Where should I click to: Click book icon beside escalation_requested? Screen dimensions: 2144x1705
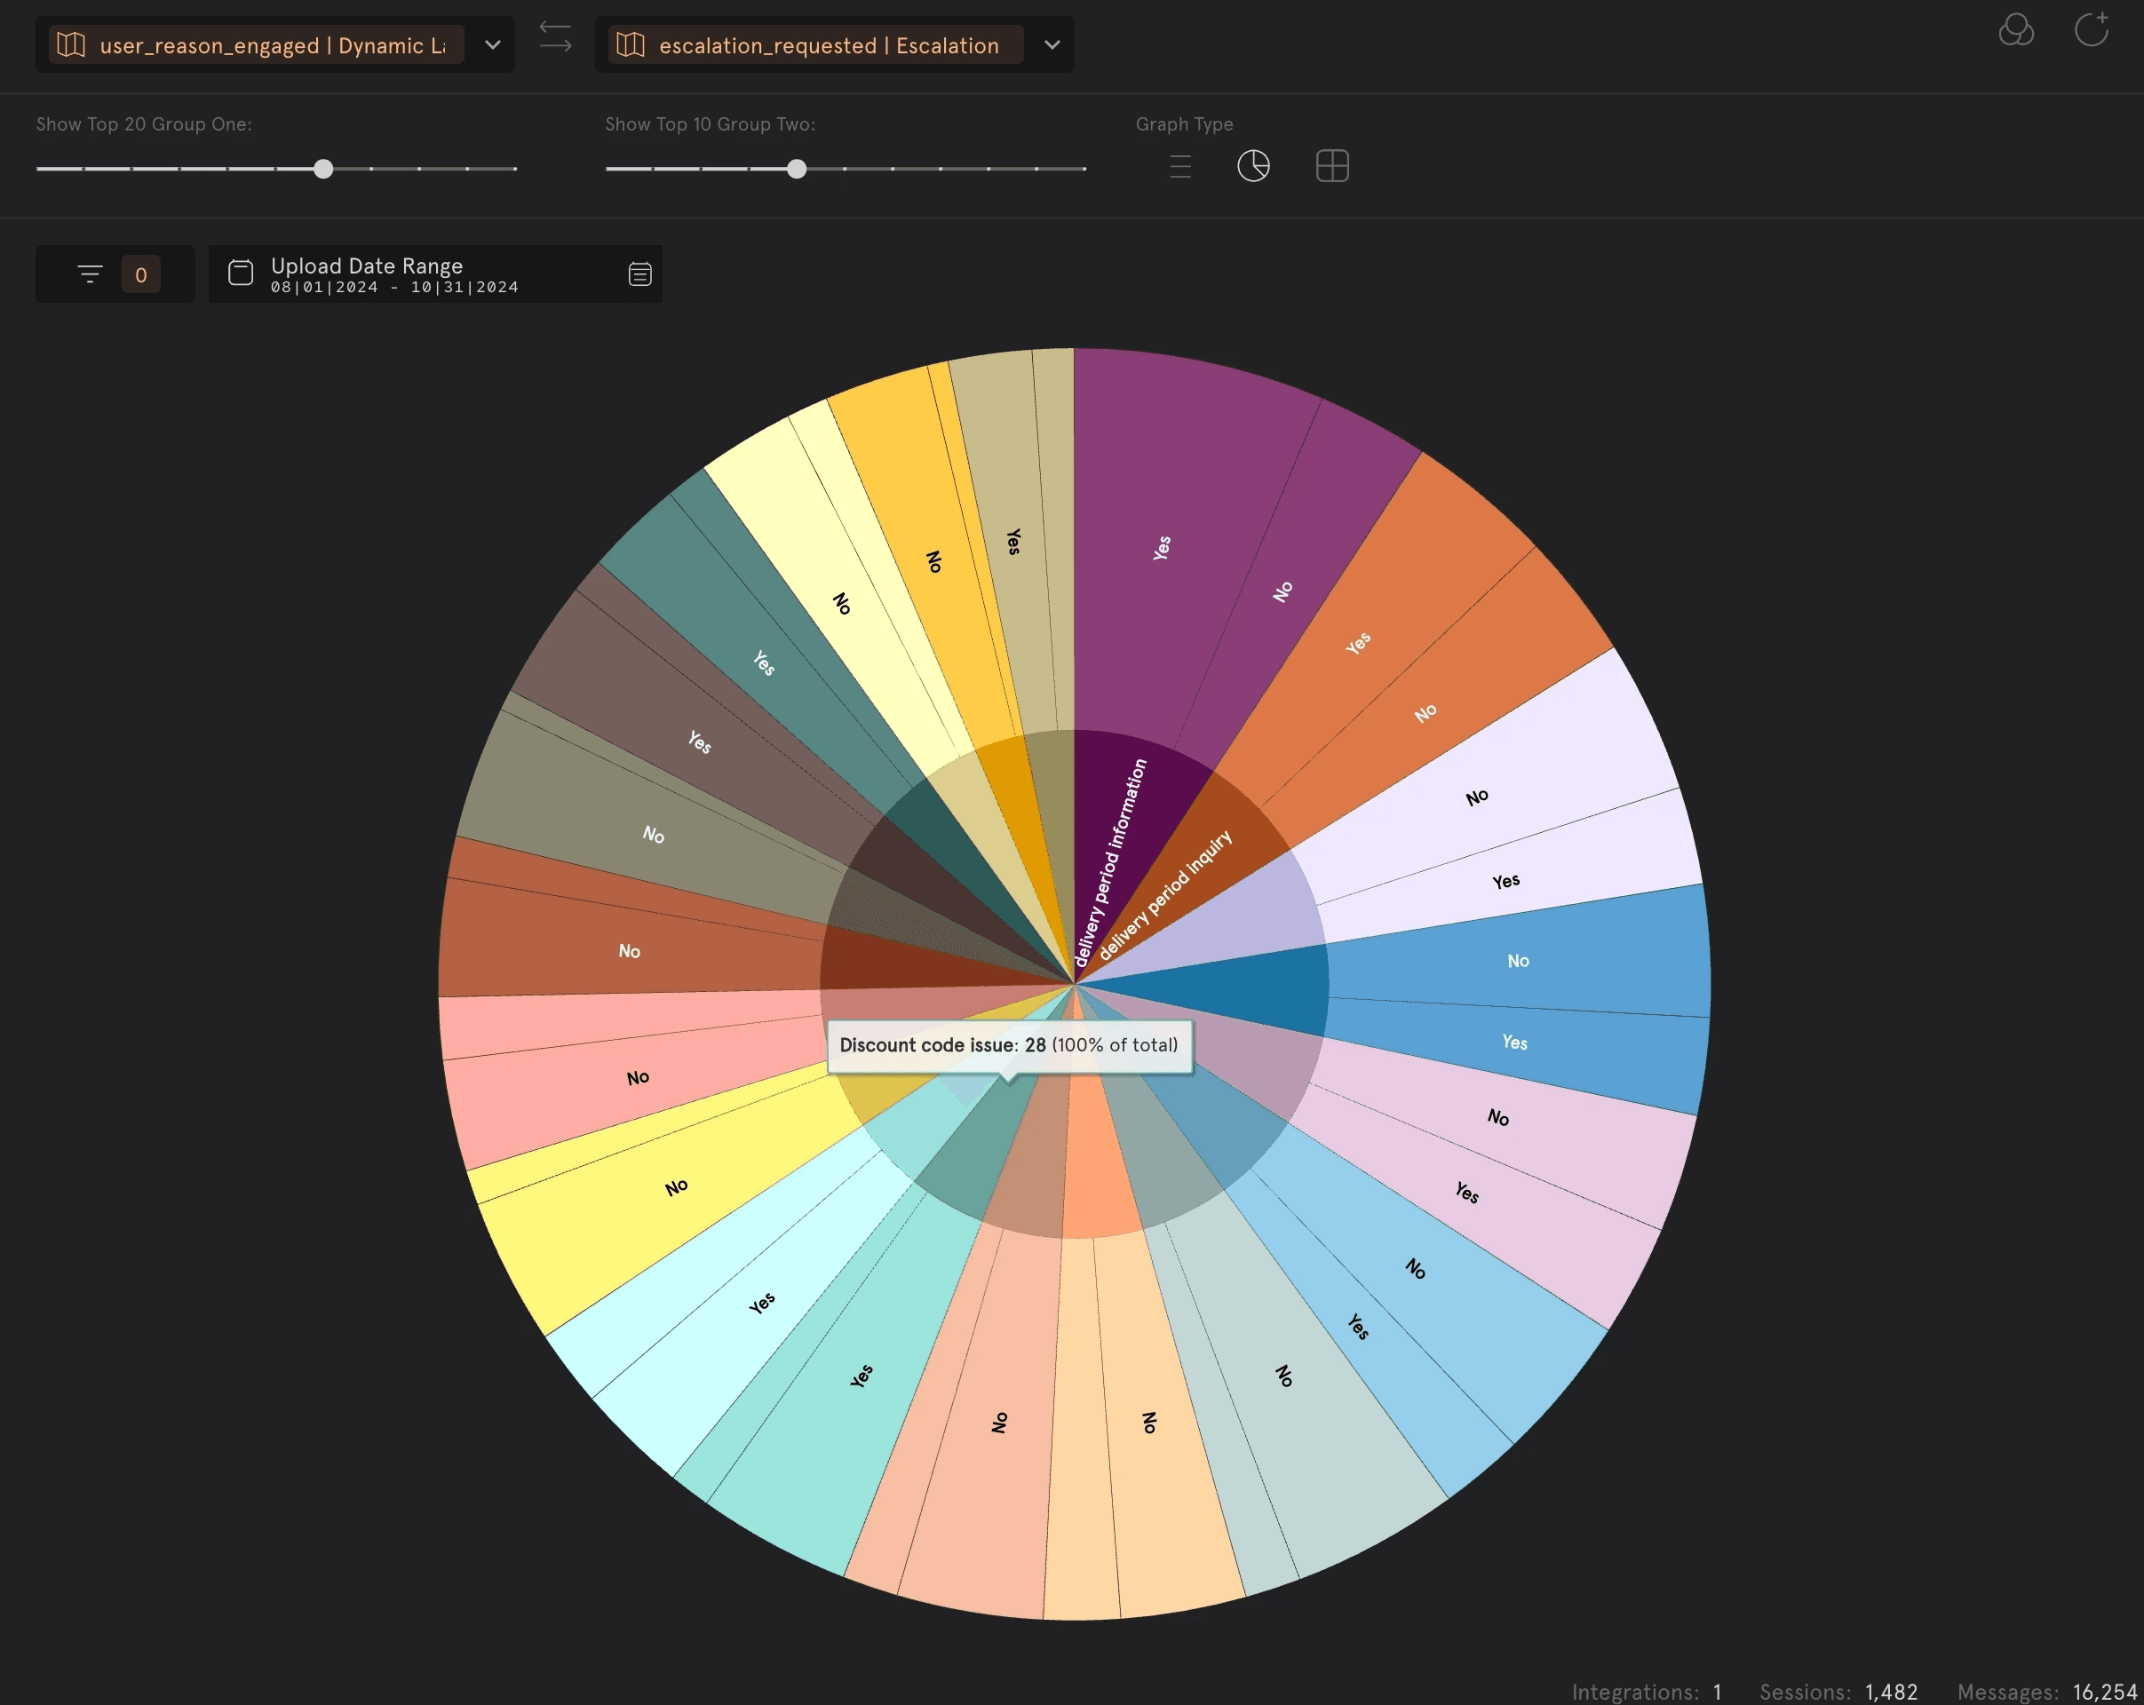coord(631,44)
